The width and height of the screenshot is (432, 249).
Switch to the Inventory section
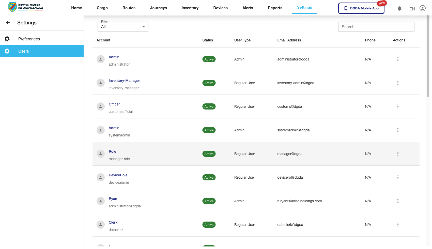[x=190, y=8]
